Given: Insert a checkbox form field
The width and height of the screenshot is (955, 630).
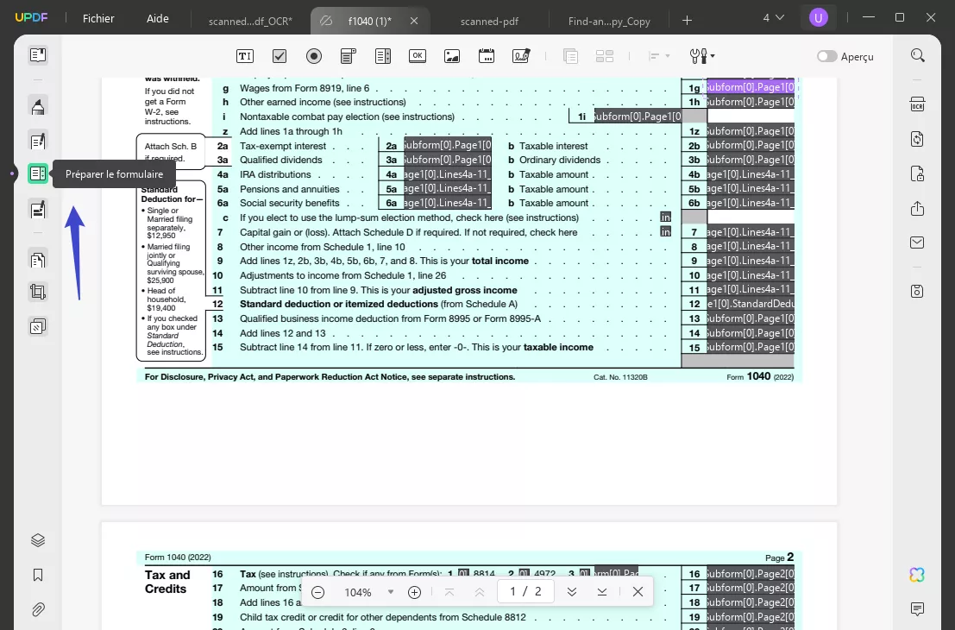Looking at the screenshot, I should point(280,55).
